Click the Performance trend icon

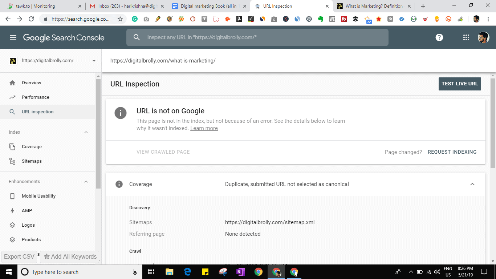12,97
